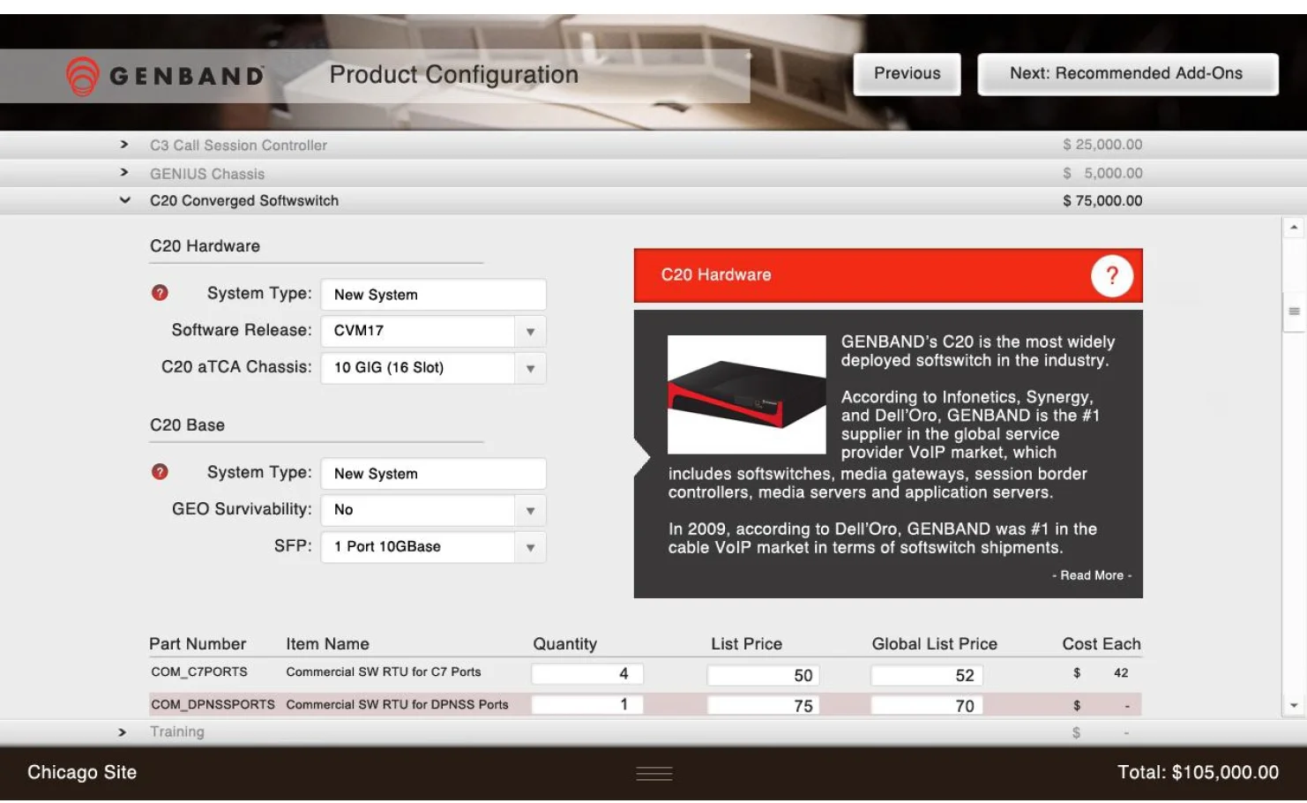Open the SFP dropdown
Viewport: 1307px width, 803px height.
pyautogui.click(x=530, y=547)
